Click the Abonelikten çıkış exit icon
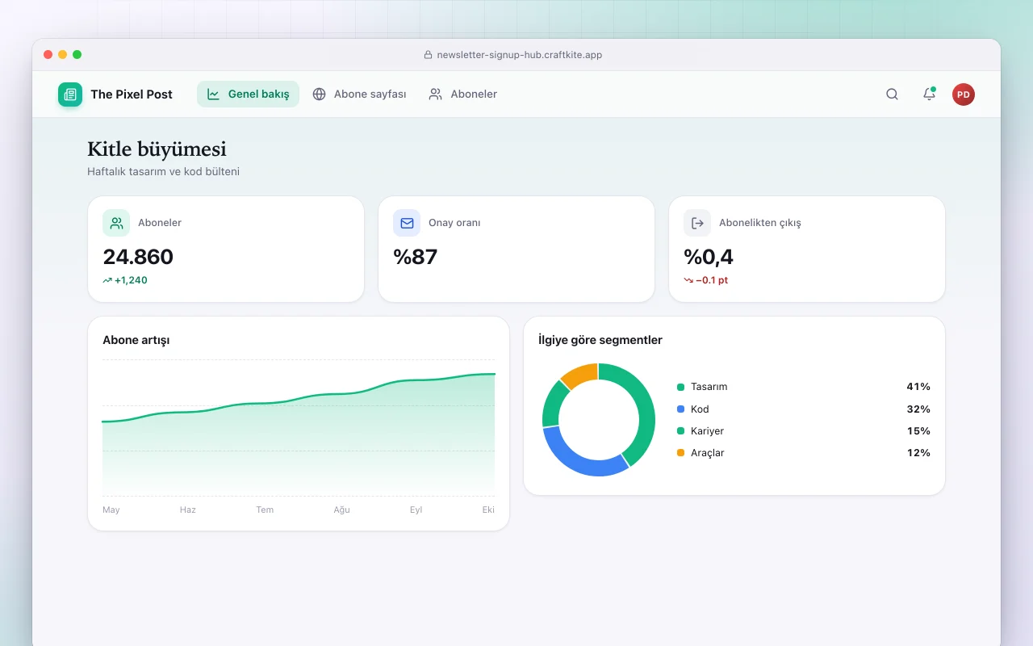 (697, 223)
